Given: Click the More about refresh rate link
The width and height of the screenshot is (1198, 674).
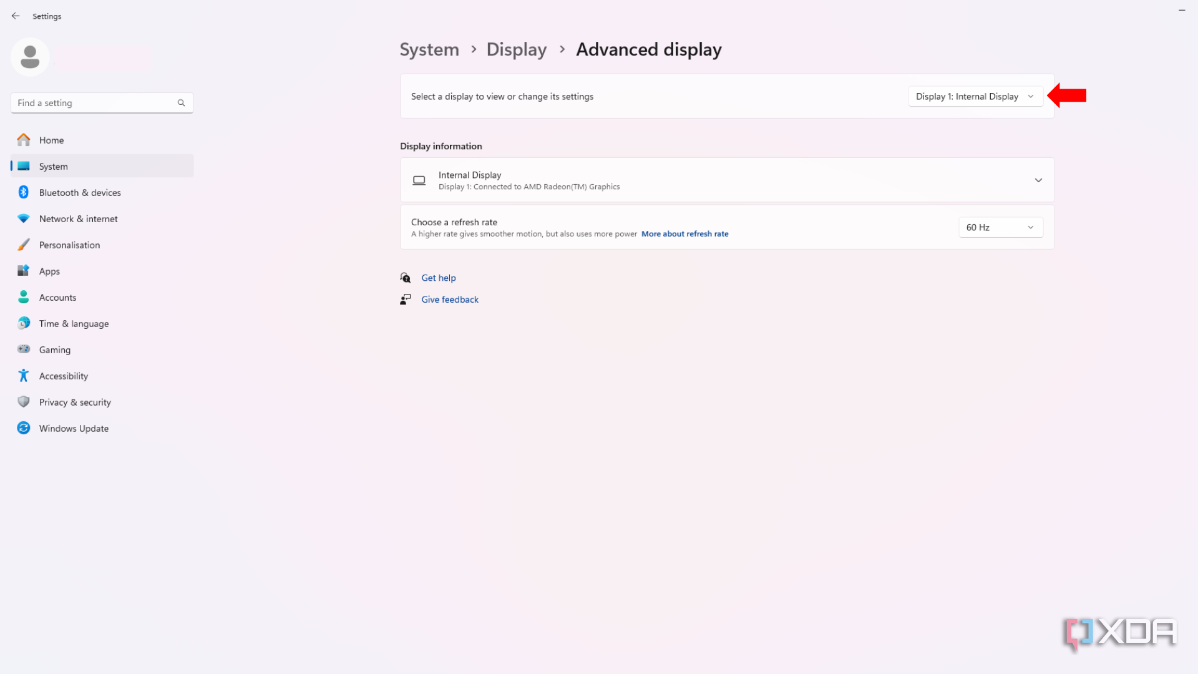Looking at the screenshot, I should 684,233.
